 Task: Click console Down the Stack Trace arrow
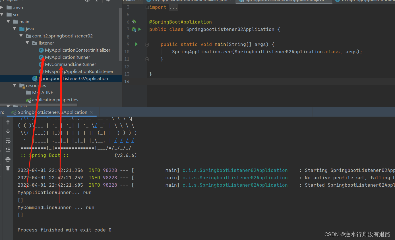8,131
